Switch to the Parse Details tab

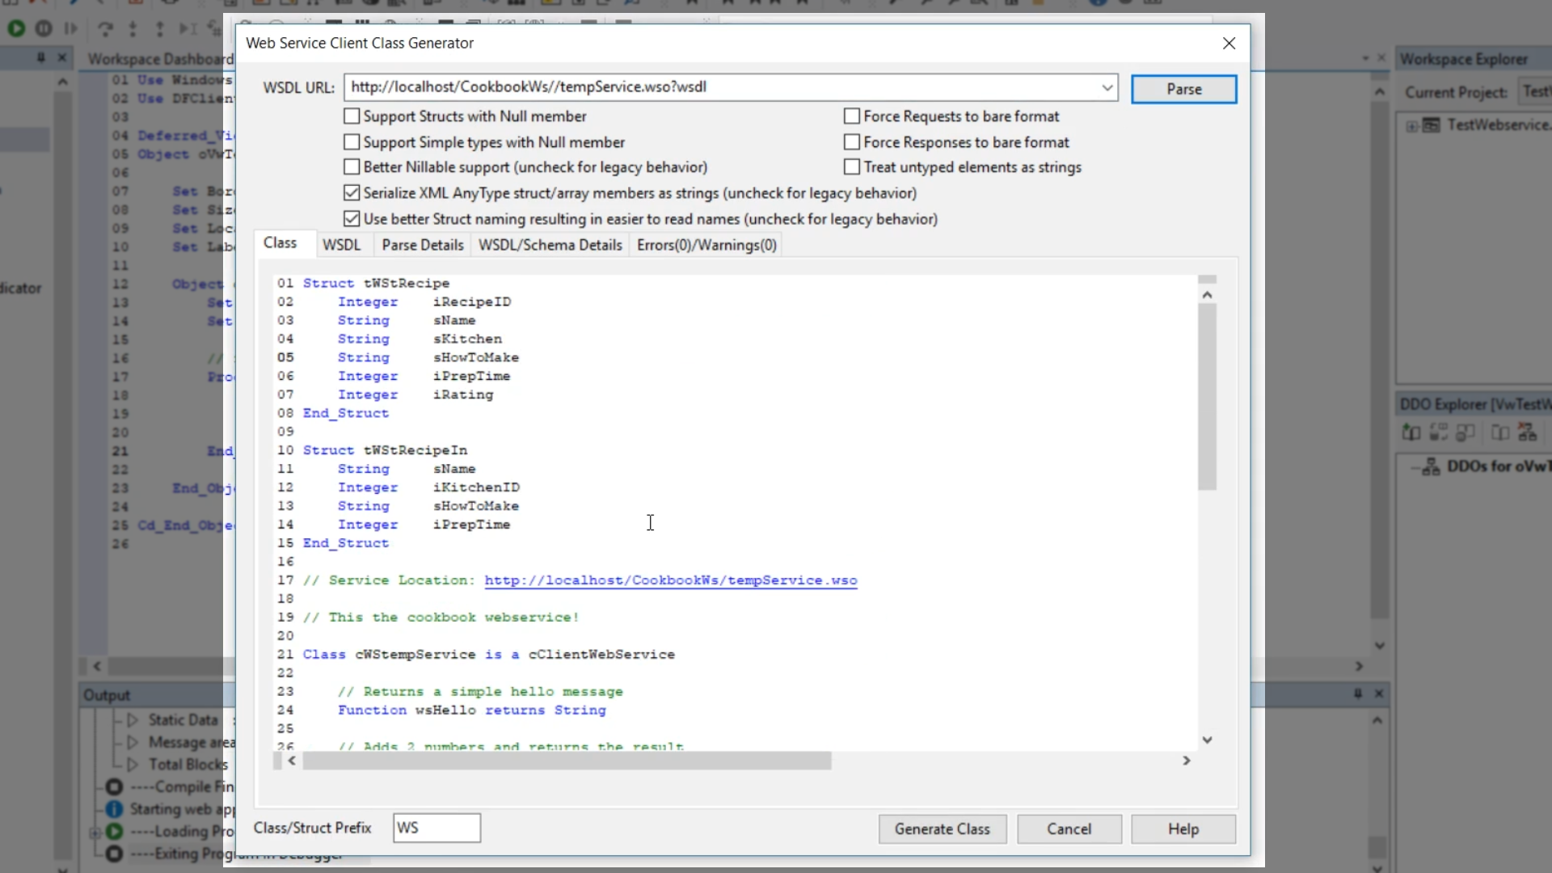pos(423,245)
